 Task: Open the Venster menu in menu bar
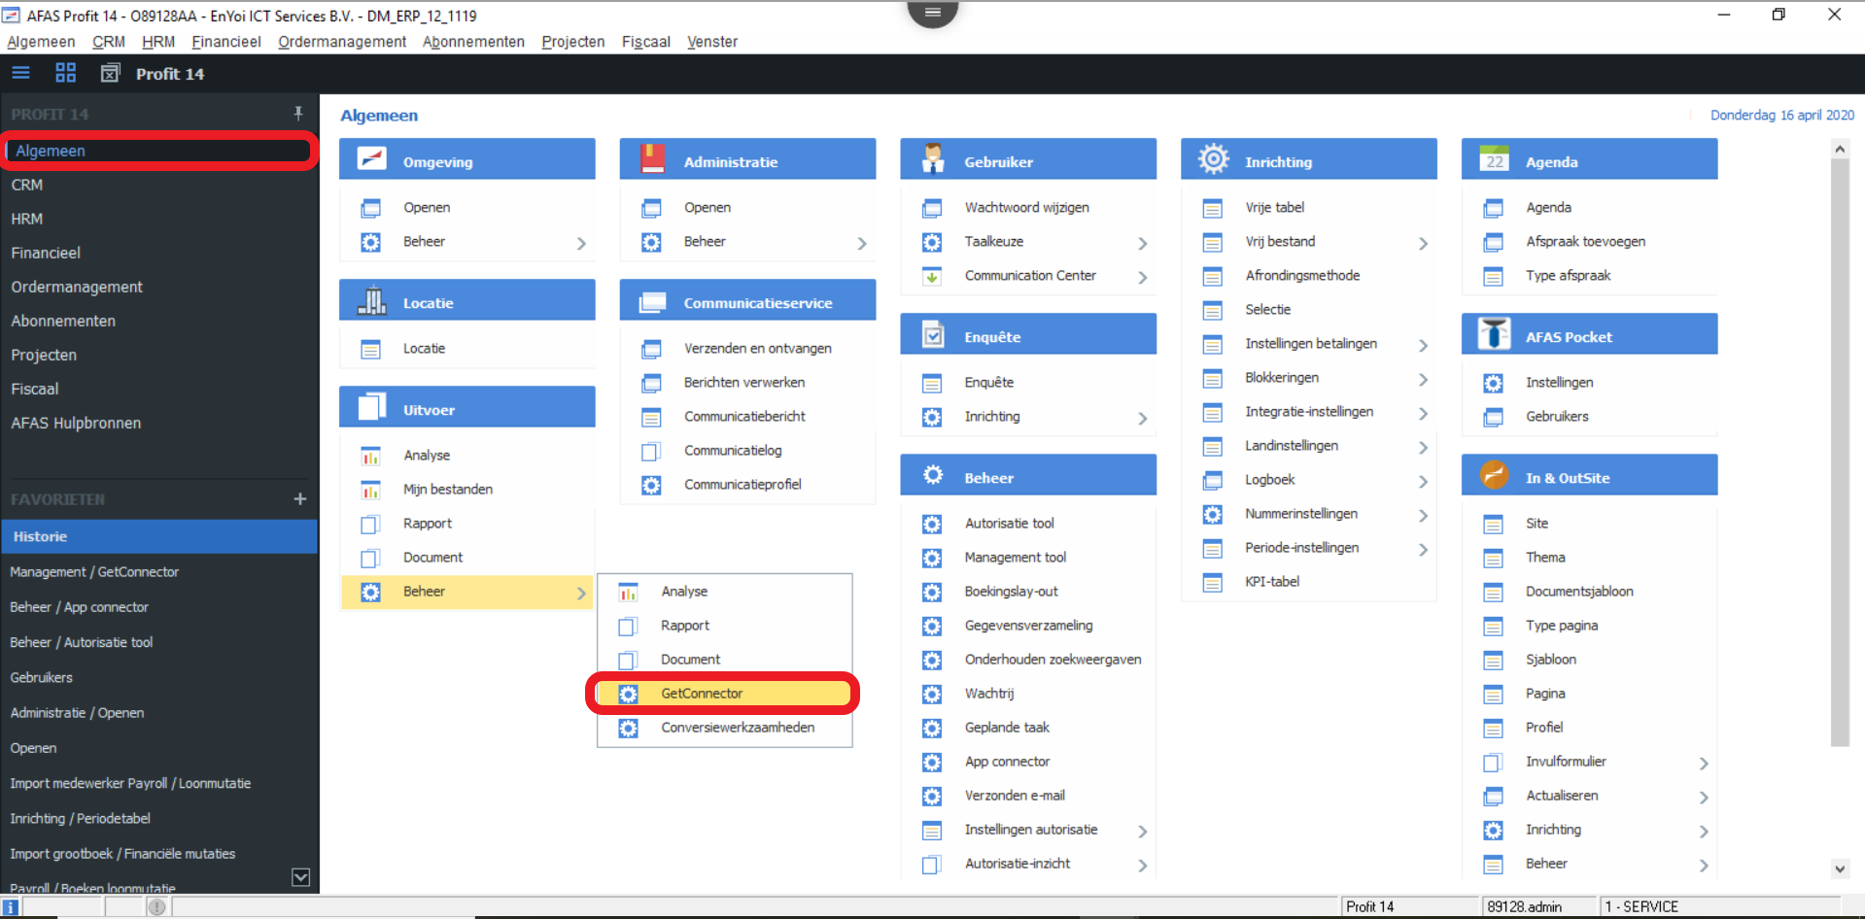tap(712, 42)
